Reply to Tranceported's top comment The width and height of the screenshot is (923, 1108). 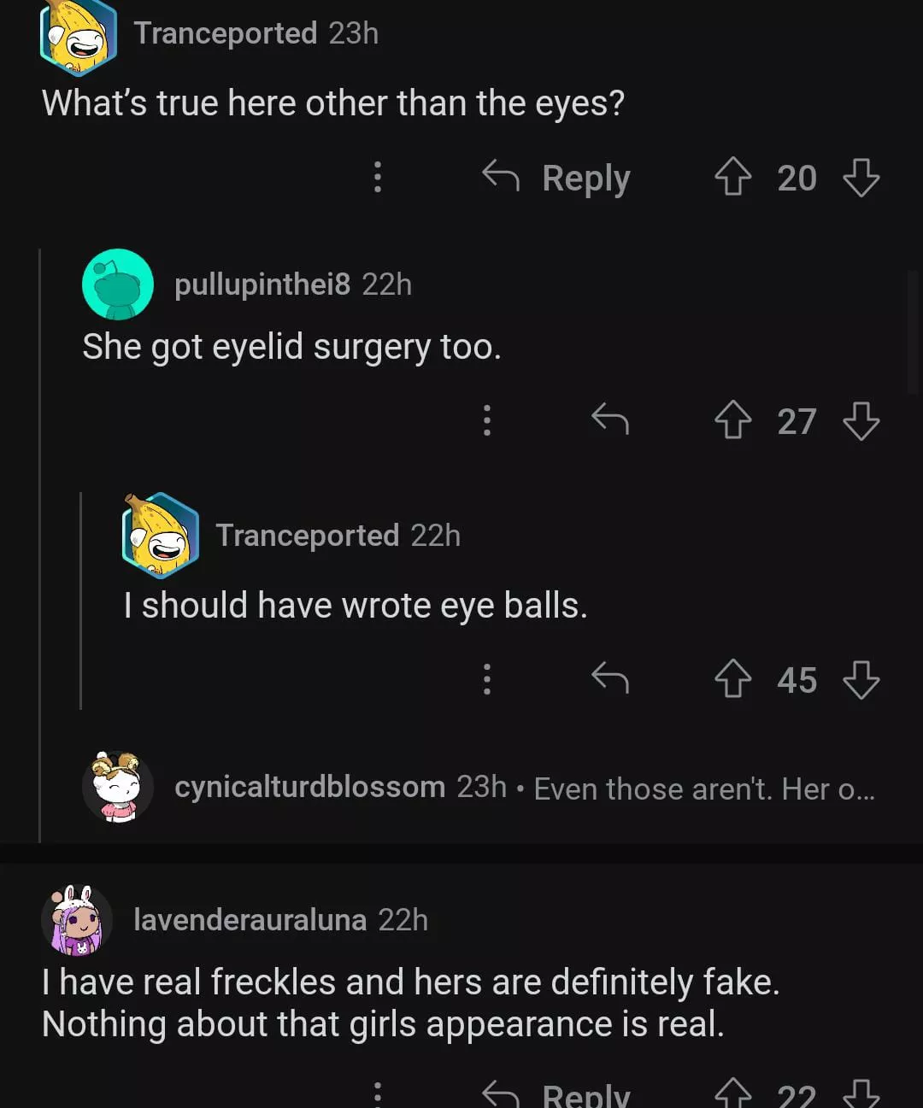point(557,178)
